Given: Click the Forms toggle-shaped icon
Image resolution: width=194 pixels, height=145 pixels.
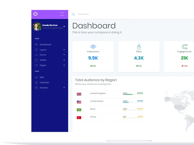Looking at the screenshot, I should tap(36, 55).
